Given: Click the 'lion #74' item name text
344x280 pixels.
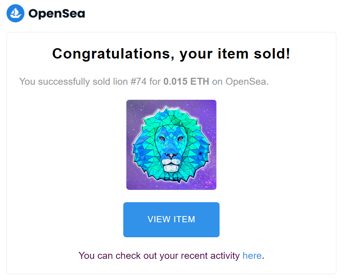Looking at the screenshot, I should pyautogui.click(x=130, y=82).
